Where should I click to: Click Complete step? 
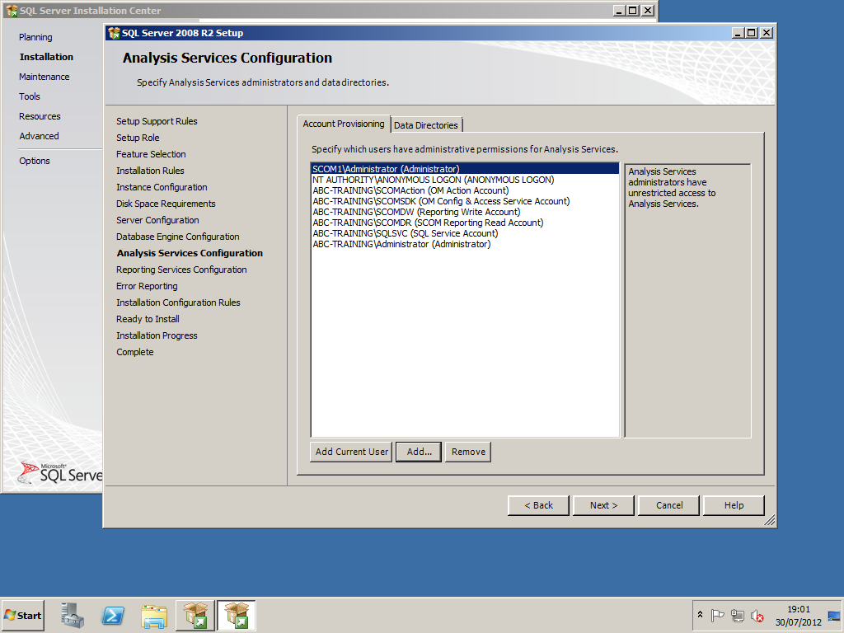click(x=135, y=353)
